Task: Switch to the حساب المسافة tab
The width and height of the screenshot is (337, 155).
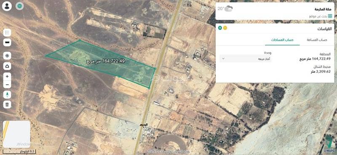Action: click(318, 40)
